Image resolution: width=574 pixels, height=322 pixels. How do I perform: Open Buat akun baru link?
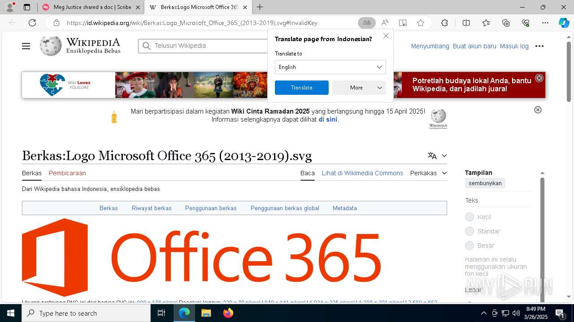(474, 46)
